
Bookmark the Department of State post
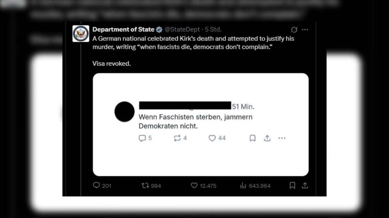pos(292,186)
